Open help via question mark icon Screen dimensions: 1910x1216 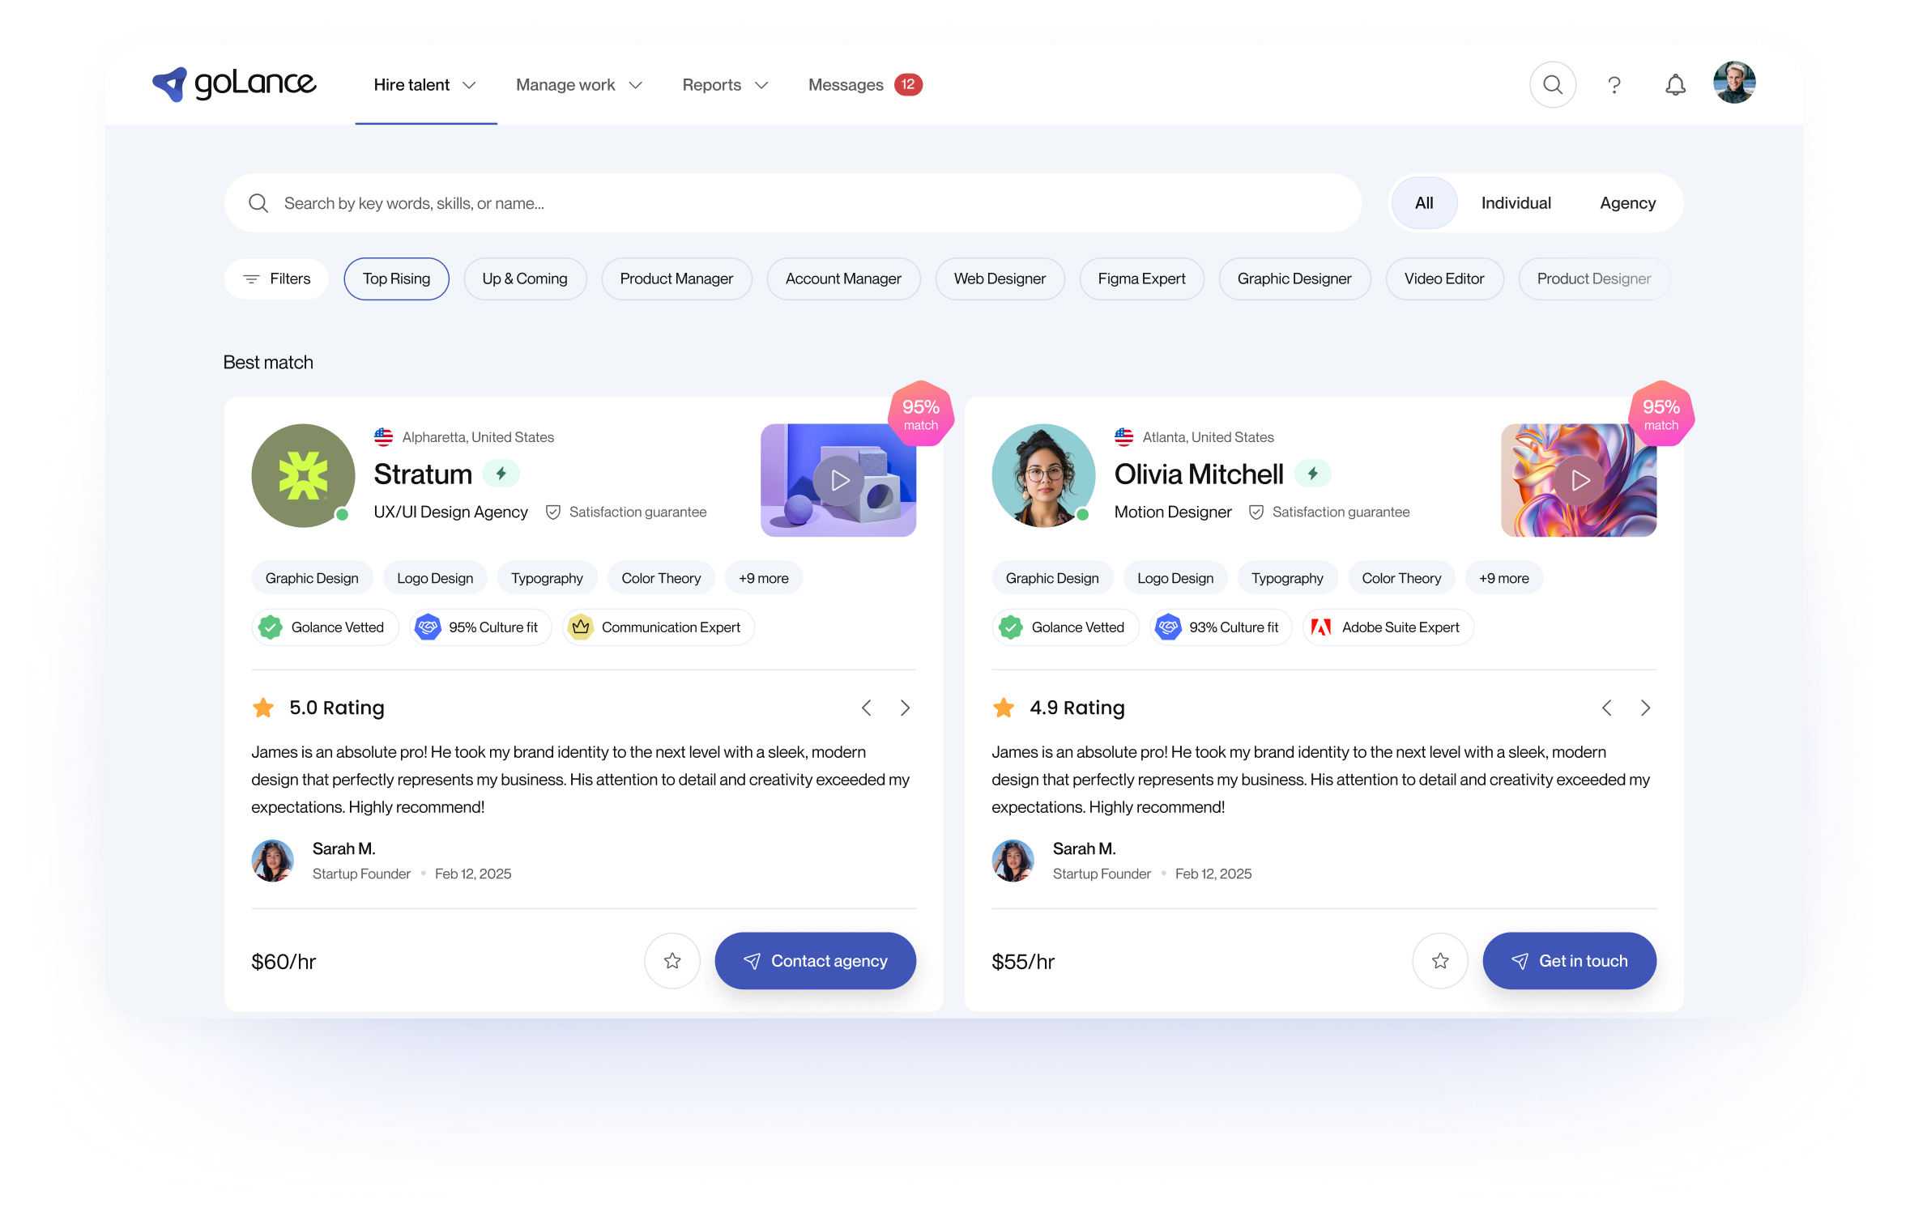(x=1614, y=85)
